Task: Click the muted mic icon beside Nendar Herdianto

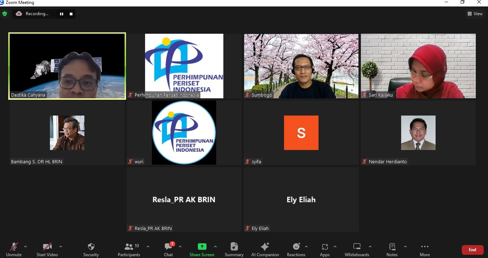Action: point(364,162)
